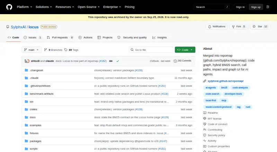Open Security and quality tab
This screenshot has width=277, height=152.
[132, 37]
